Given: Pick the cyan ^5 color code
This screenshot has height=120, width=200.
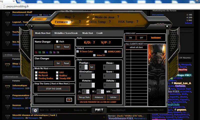Looking at the screenshot, I should 51,52.
